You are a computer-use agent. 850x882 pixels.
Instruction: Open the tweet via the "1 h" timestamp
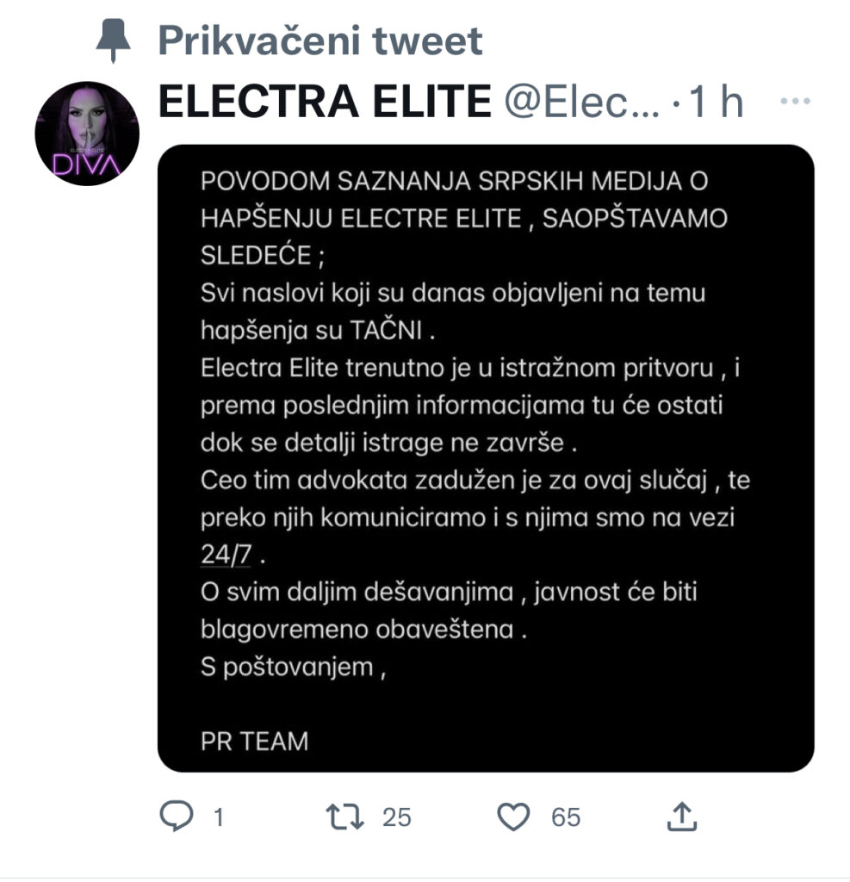click(716, 102)
